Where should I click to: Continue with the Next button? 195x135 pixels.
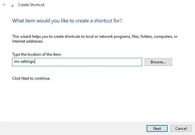click(x=157, y=128)
